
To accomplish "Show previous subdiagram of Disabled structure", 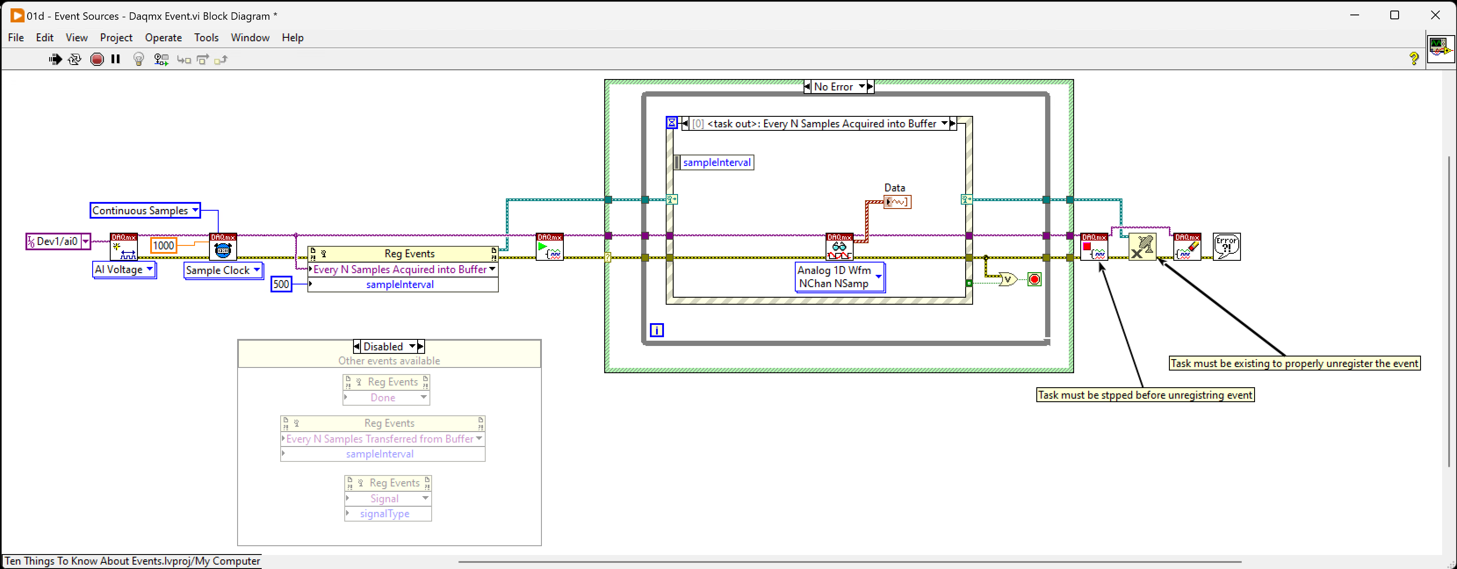I will (x=356, y=346).
